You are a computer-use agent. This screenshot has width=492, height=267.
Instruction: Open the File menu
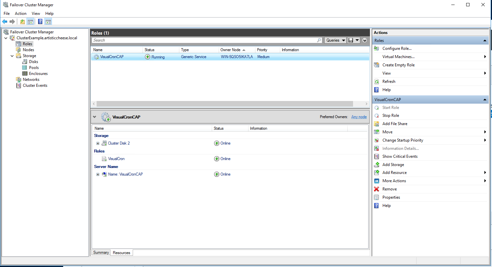7,14
